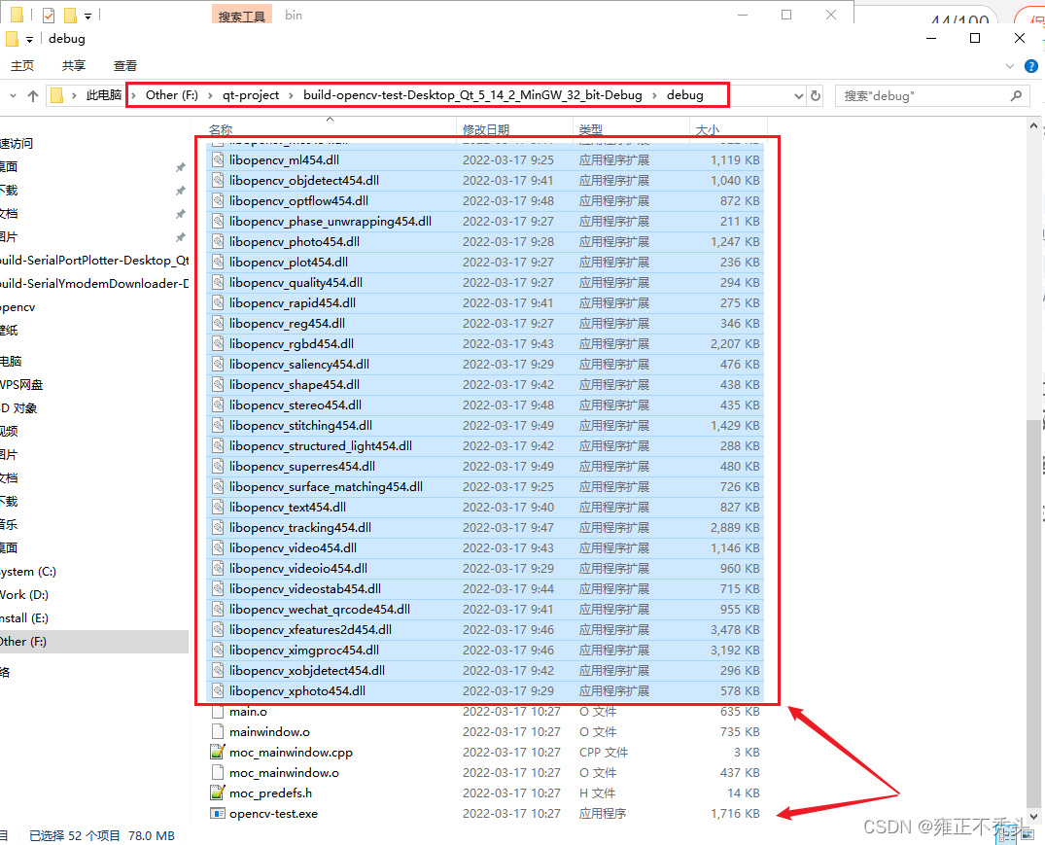Image resolution: width=1045 pixels, height=845 pixels.
Task: Click the opencv-test.exe application icon
Action: pos(219,814)
